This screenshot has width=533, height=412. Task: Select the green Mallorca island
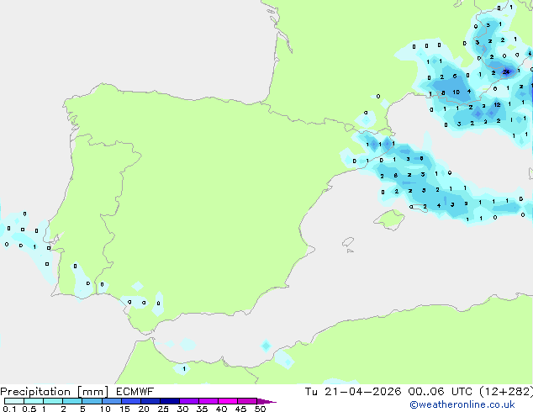click(x=388, y=220)
